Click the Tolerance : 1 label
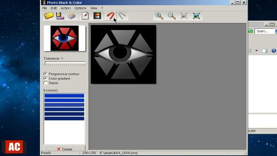Screen dimensions: 277x156 point(53,58)
